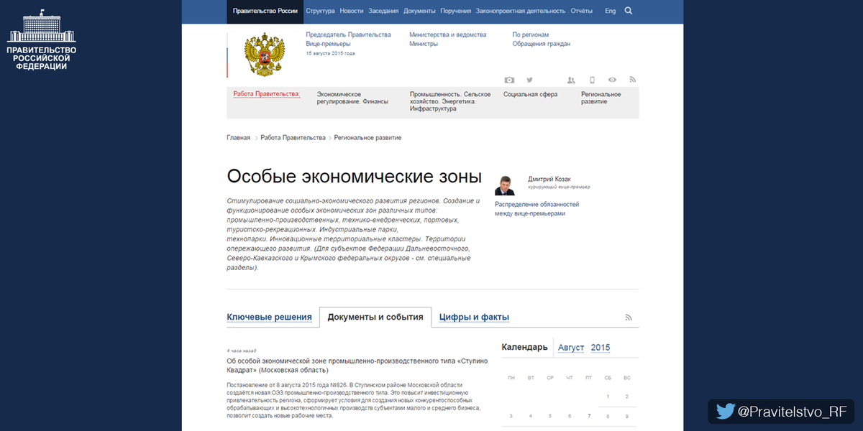Open the Региональное развитие section link
Viewport: 863px width, 431px height.
(601, 98)
